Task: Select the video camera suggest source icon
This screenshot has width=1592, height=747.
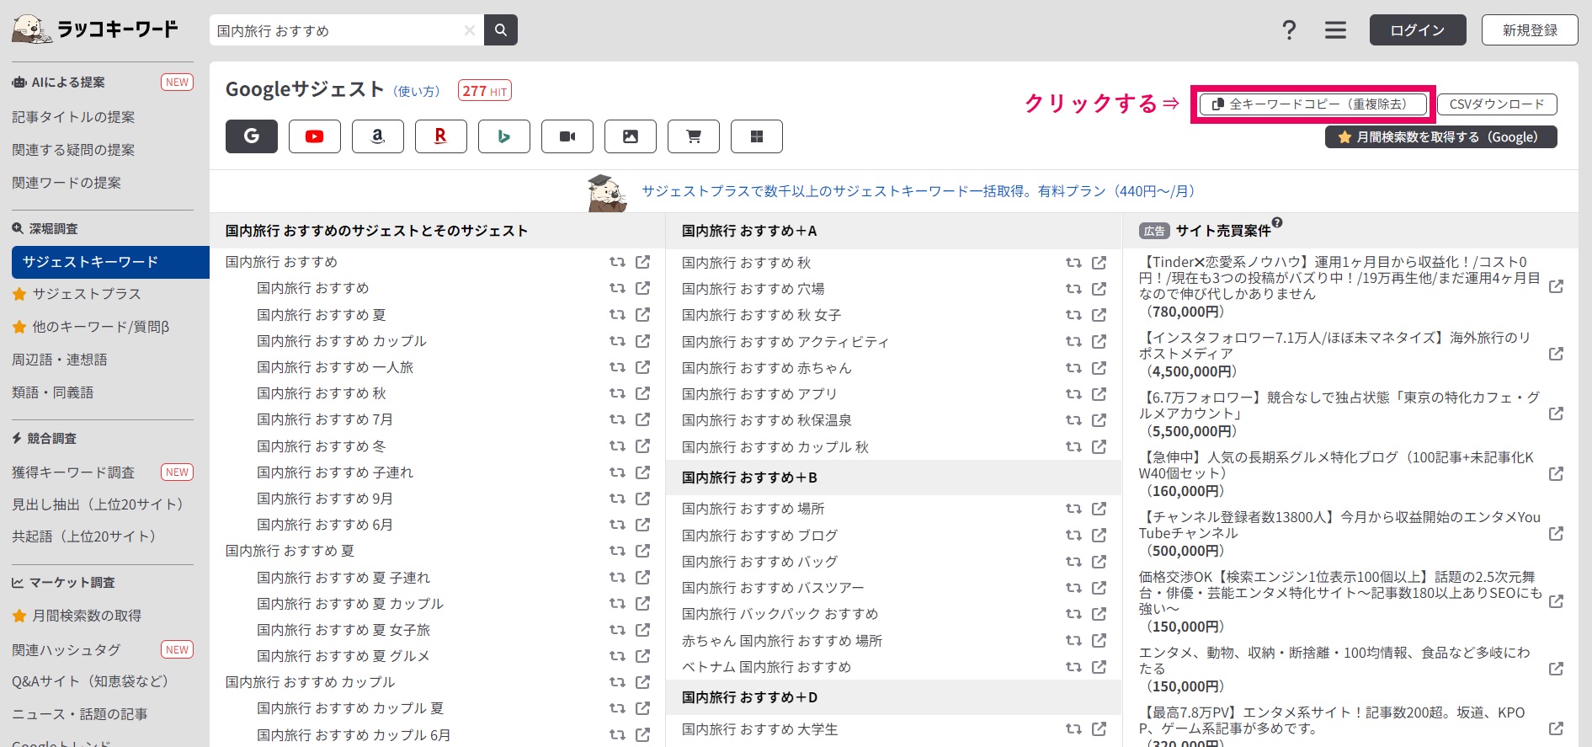Action: [x=567, y=136]
